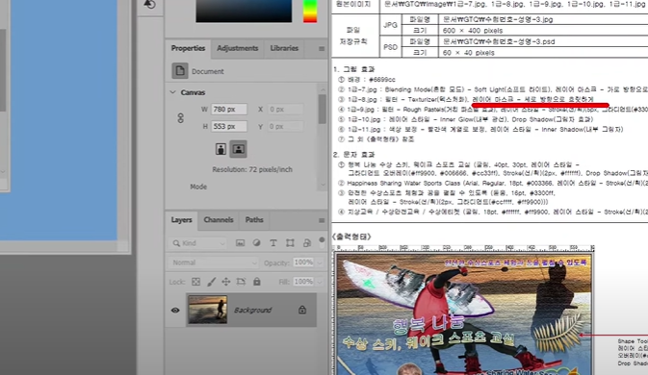Click the canvas Y position field
Viewport: 648px width, 375px height.
tap(285, 126)
